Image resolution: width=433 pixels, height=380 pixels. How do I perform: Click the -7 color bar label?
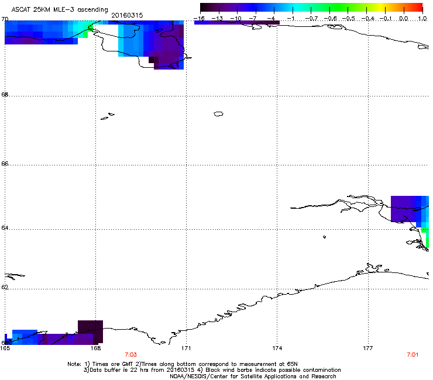[254, 19]
